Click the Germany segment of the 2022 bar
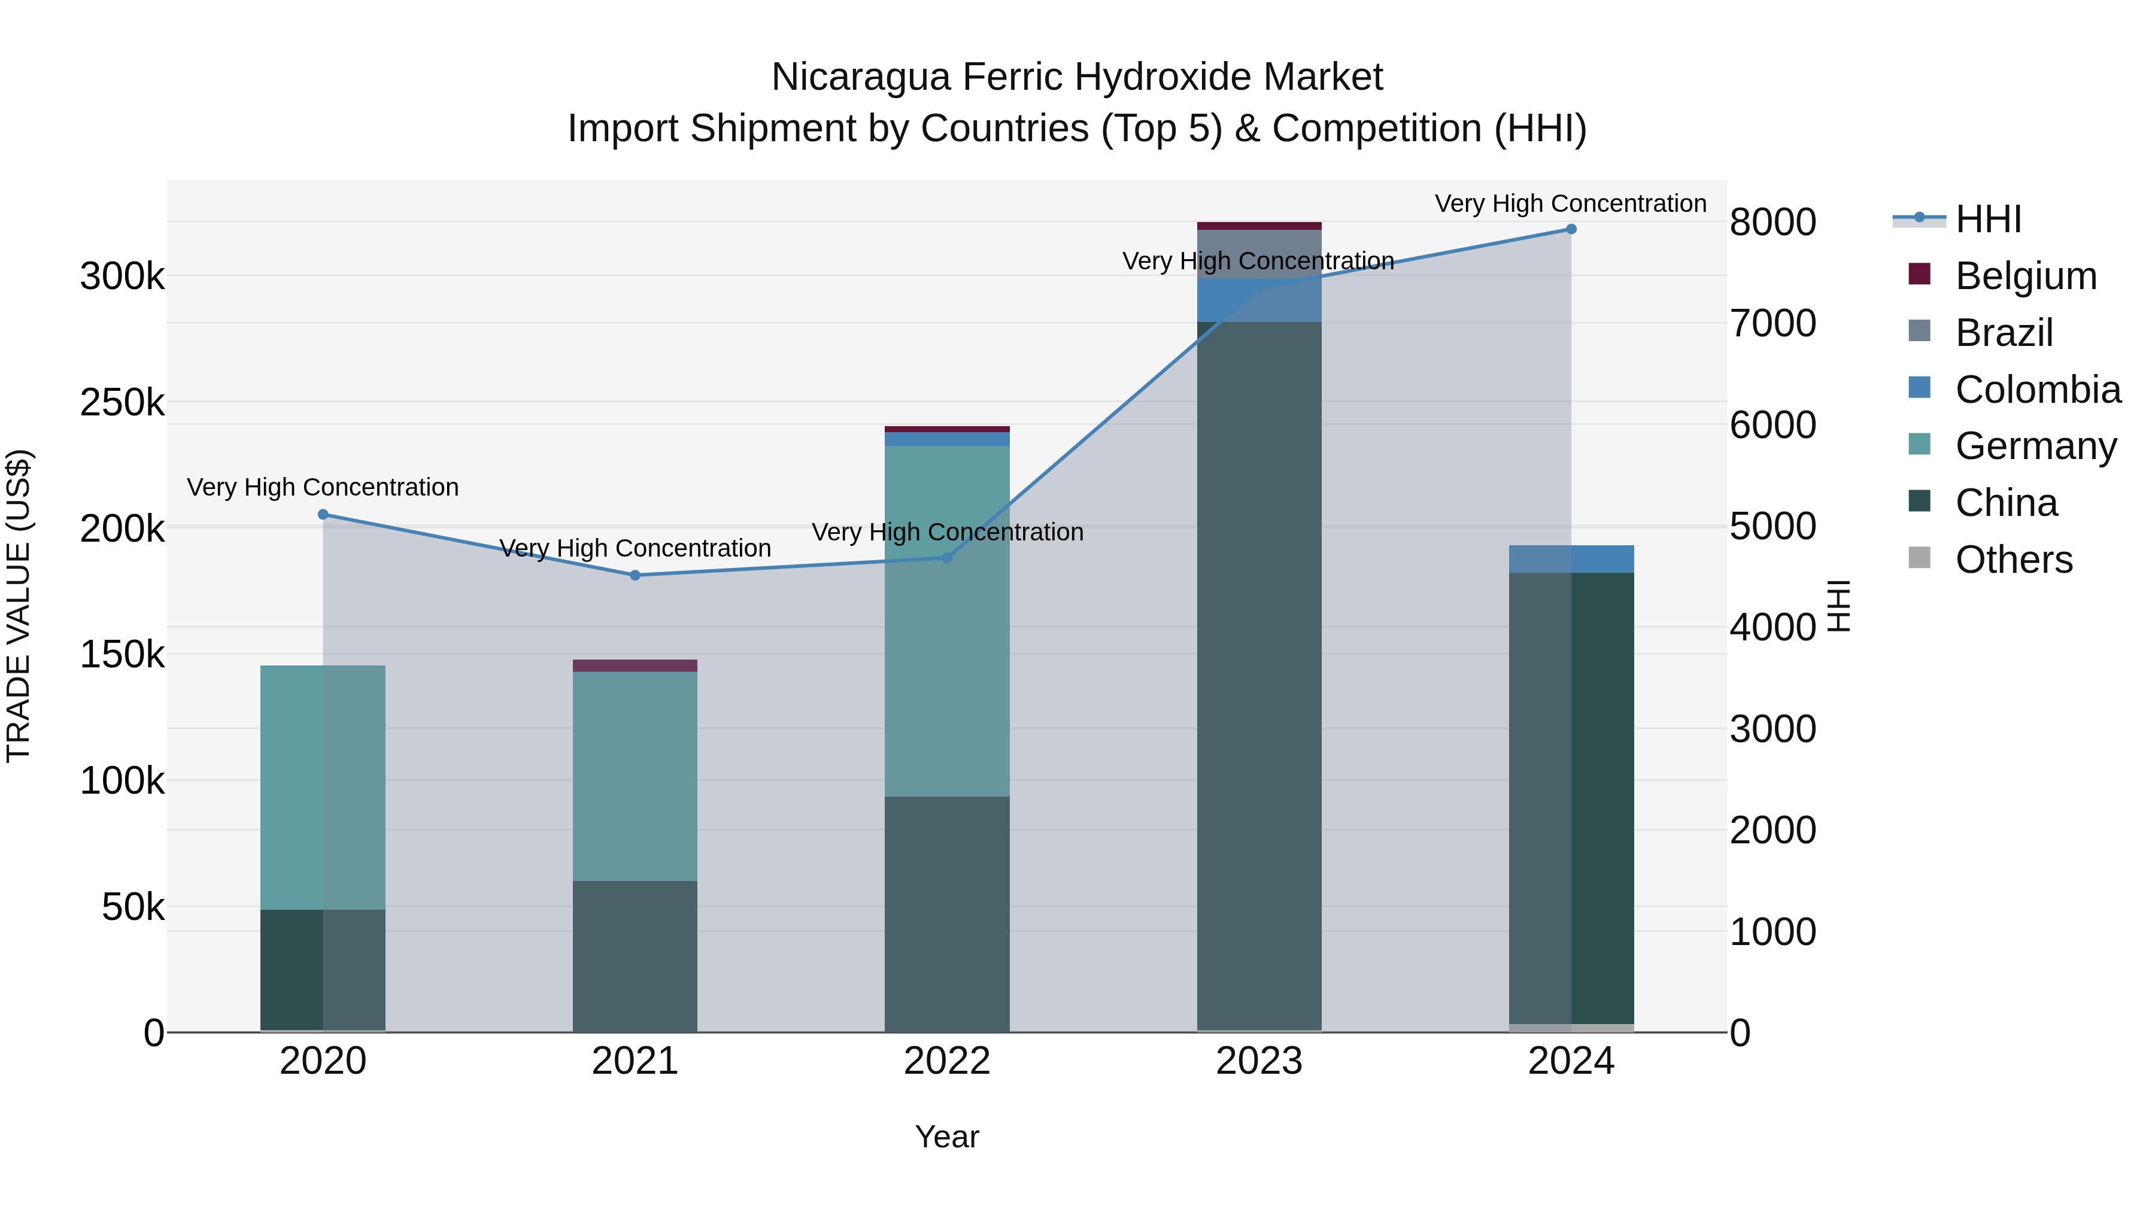The height and width of the screenshot is (1212, 2155). point(947,621)
